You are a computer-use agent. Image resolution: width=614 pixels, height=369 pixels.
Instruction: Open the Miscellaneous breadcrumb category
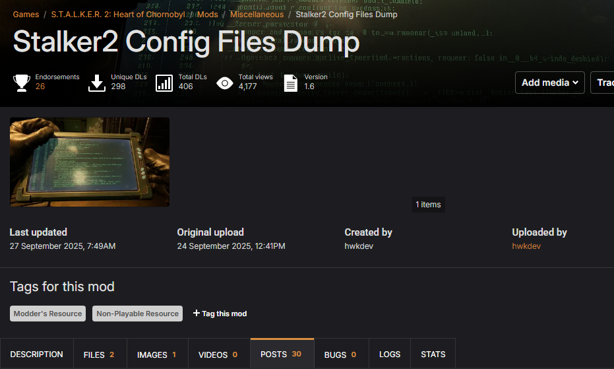[257, 15]
